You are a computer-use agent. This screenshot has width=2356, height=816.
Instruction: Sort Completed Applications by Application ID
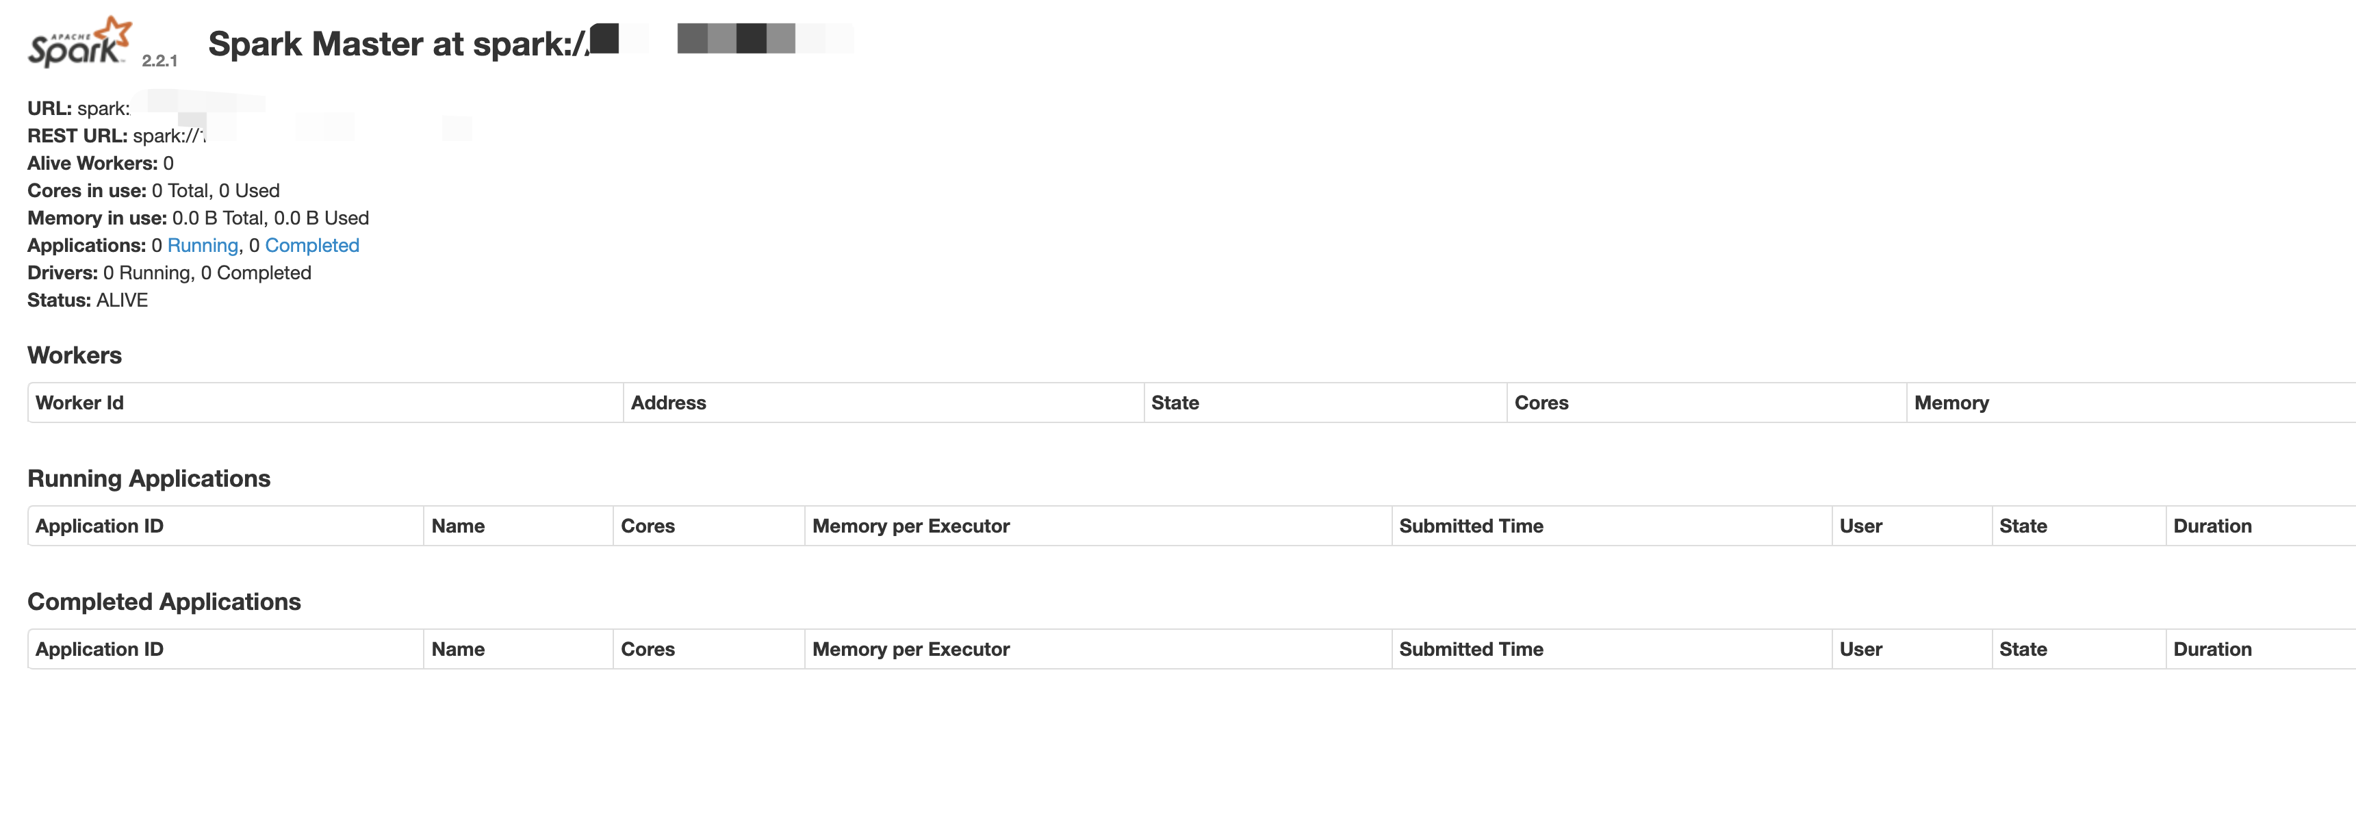point(100,650)
